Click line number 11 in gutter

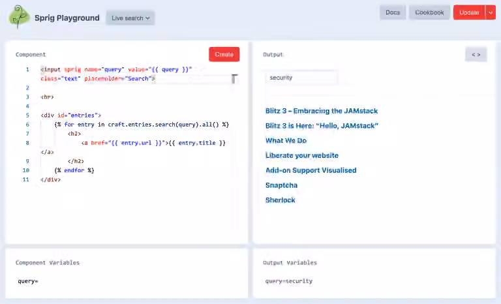(26, 179)
